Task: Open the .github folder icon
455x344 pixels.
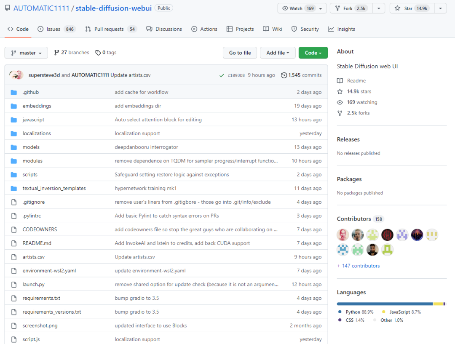Action: (13, 92)
